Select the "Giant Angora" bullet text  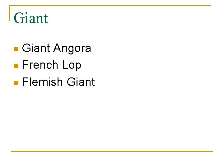point(57,48)
